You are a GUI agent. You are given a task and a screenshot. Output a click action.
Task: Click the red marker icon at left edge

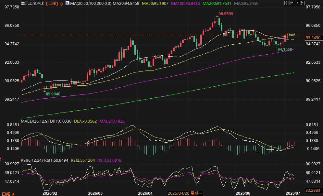point(1,159)
